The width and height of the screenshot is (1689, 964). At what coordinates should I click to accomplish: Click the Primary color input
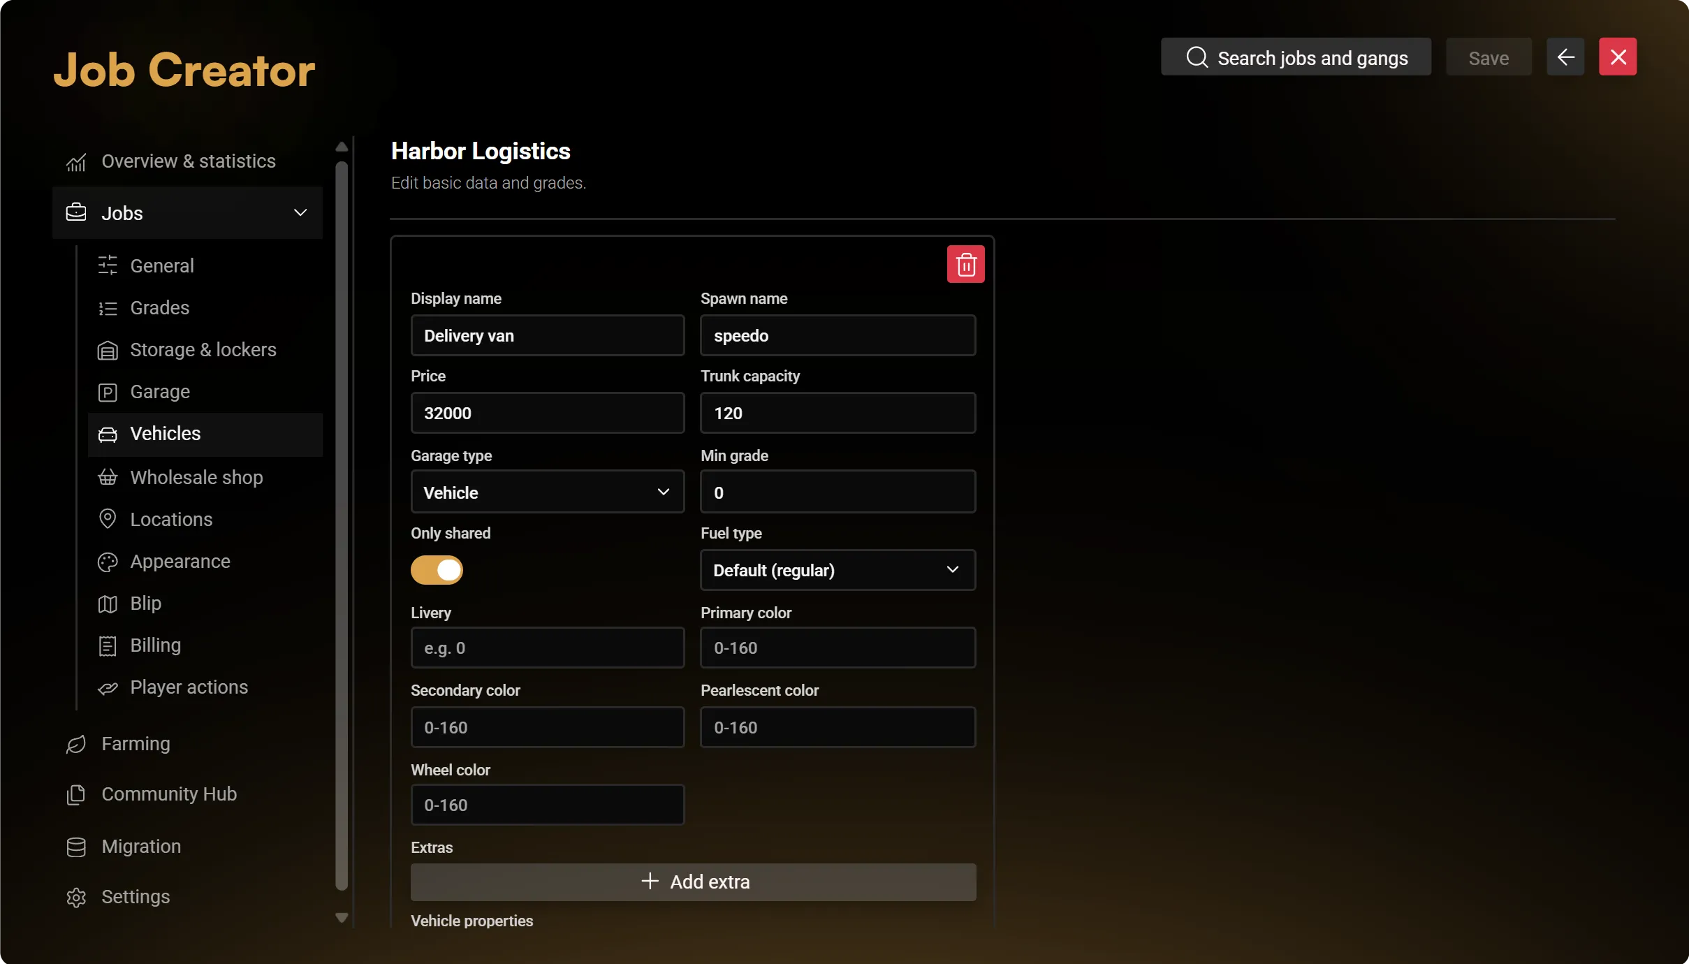pos(838,648)
